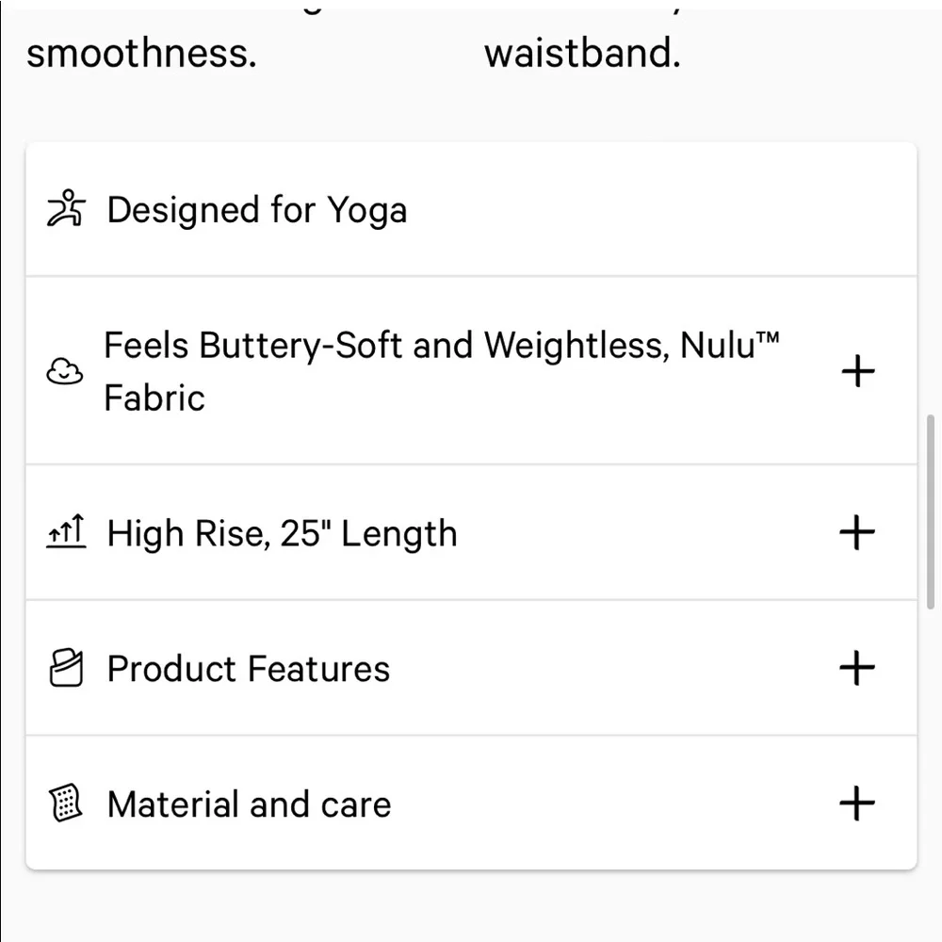
Task: Click the Material and care sheet icon
Action: tap(66, 804)
